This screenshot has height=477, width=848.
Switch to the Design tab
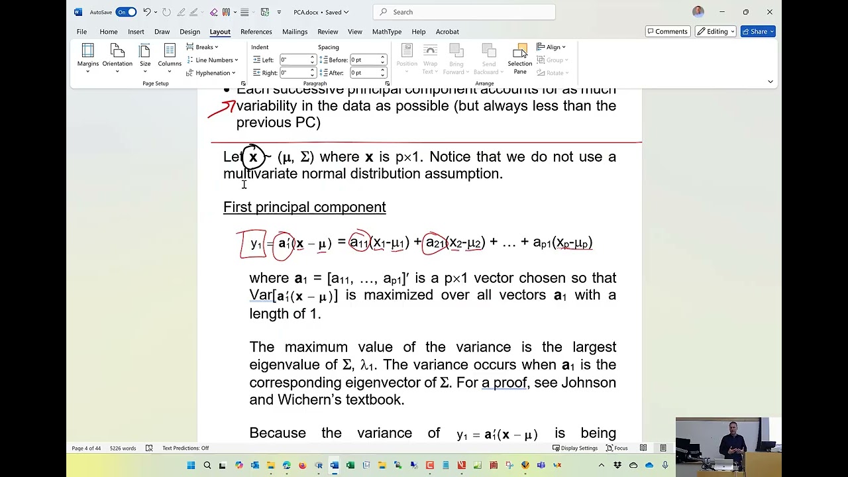pos(189,31)
